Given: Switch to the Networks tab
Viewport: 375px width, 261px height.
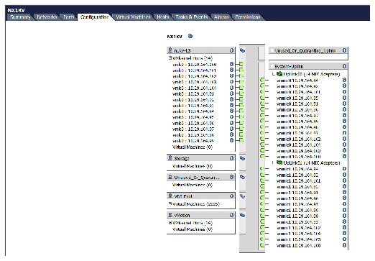Looking at the screenshot, I should [x=47, y=17].
